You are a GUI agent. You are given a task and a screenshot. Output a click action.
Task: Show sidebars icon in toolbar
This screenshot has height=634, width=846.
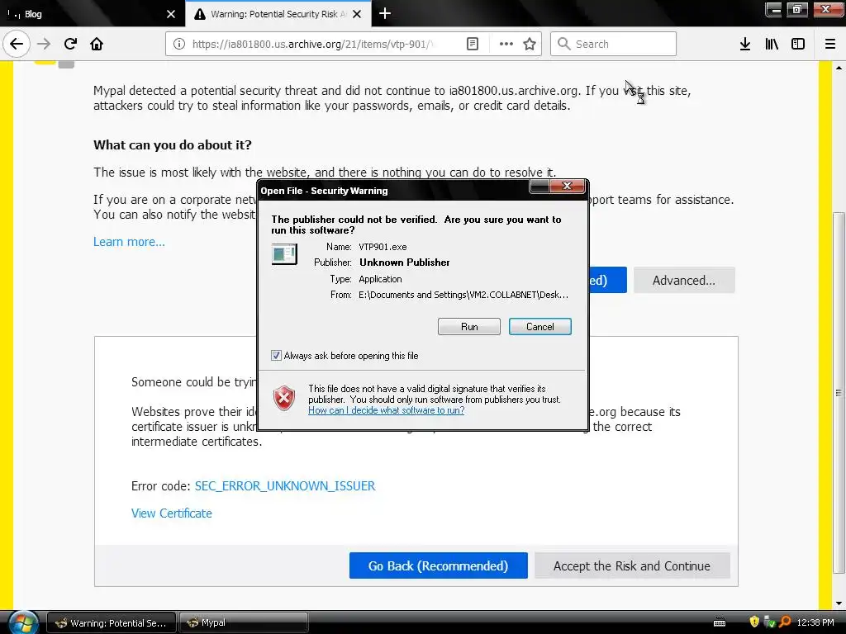point(798,44)
